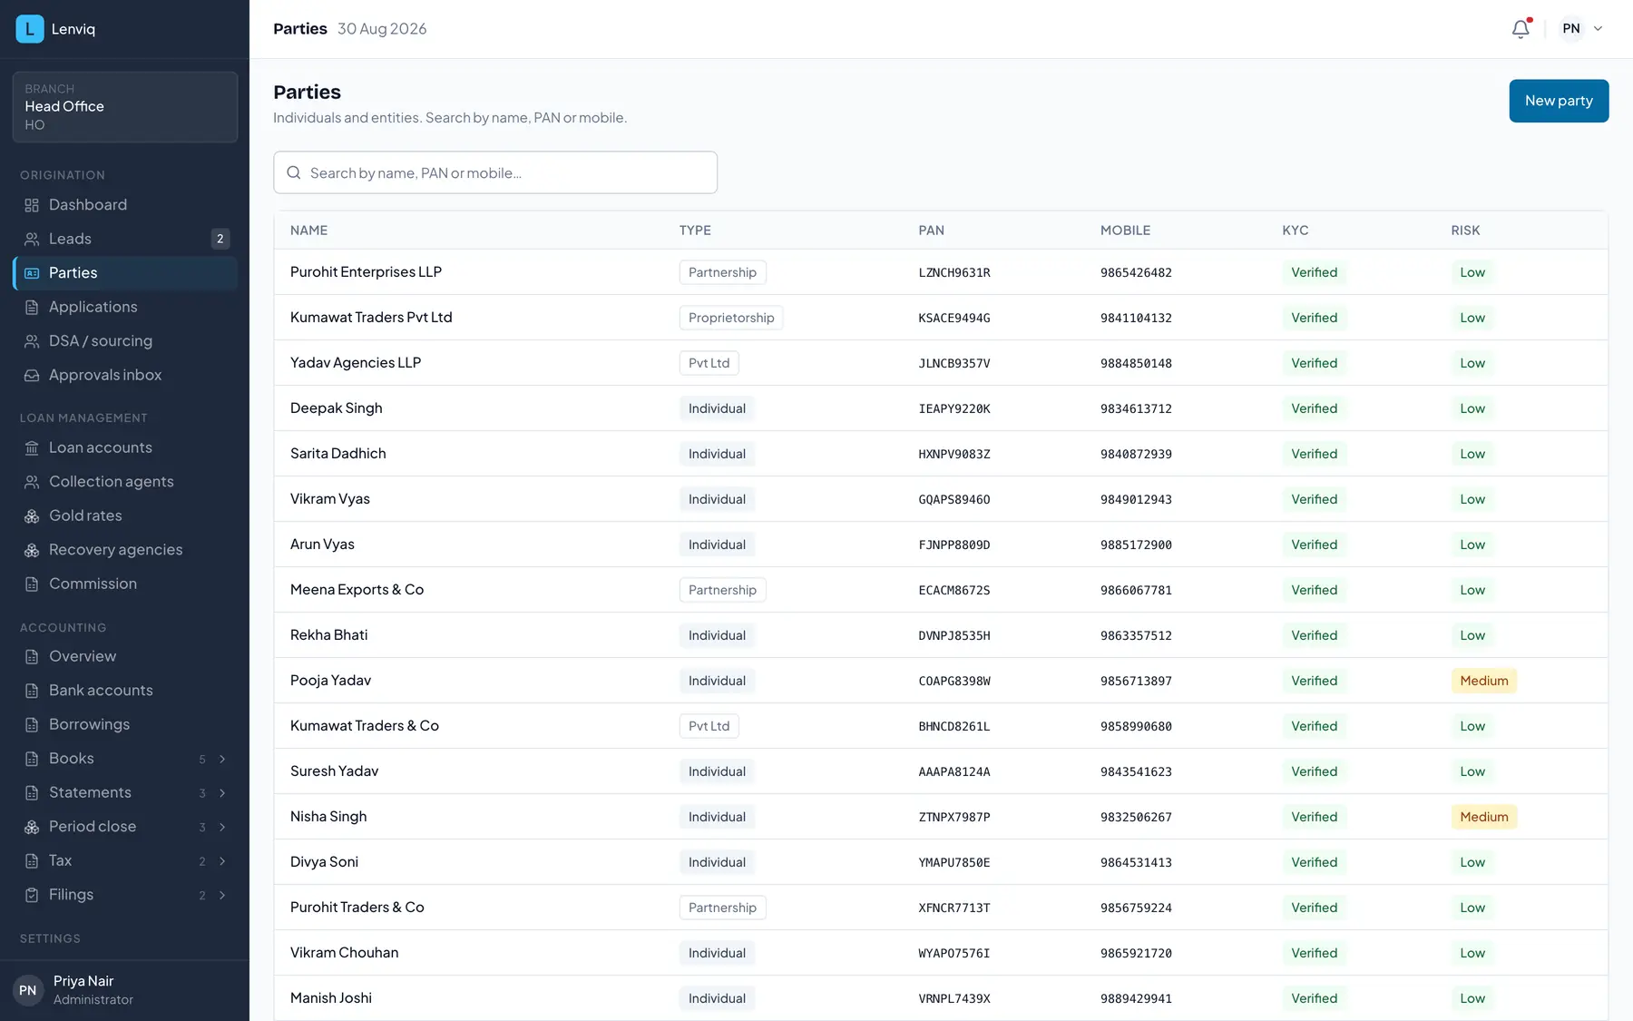Click the Parties sidebar icon
Screen dimensions: 1633x1021
32,273
